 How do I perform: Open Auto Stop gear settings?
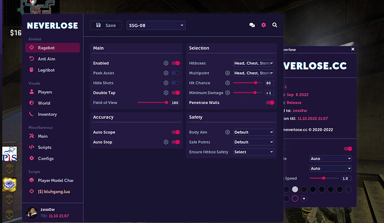tap(166, 142)
